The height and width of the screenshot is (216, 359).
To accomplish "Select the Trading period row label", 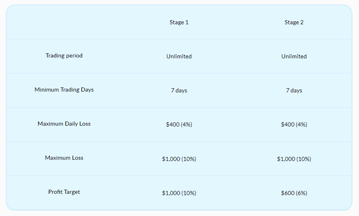I will tap(64, 55).
